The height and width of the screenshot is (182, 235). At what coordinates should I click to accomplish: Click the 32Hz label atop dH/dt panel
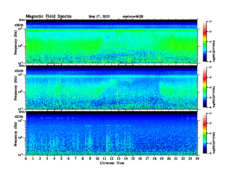[22, 20]
